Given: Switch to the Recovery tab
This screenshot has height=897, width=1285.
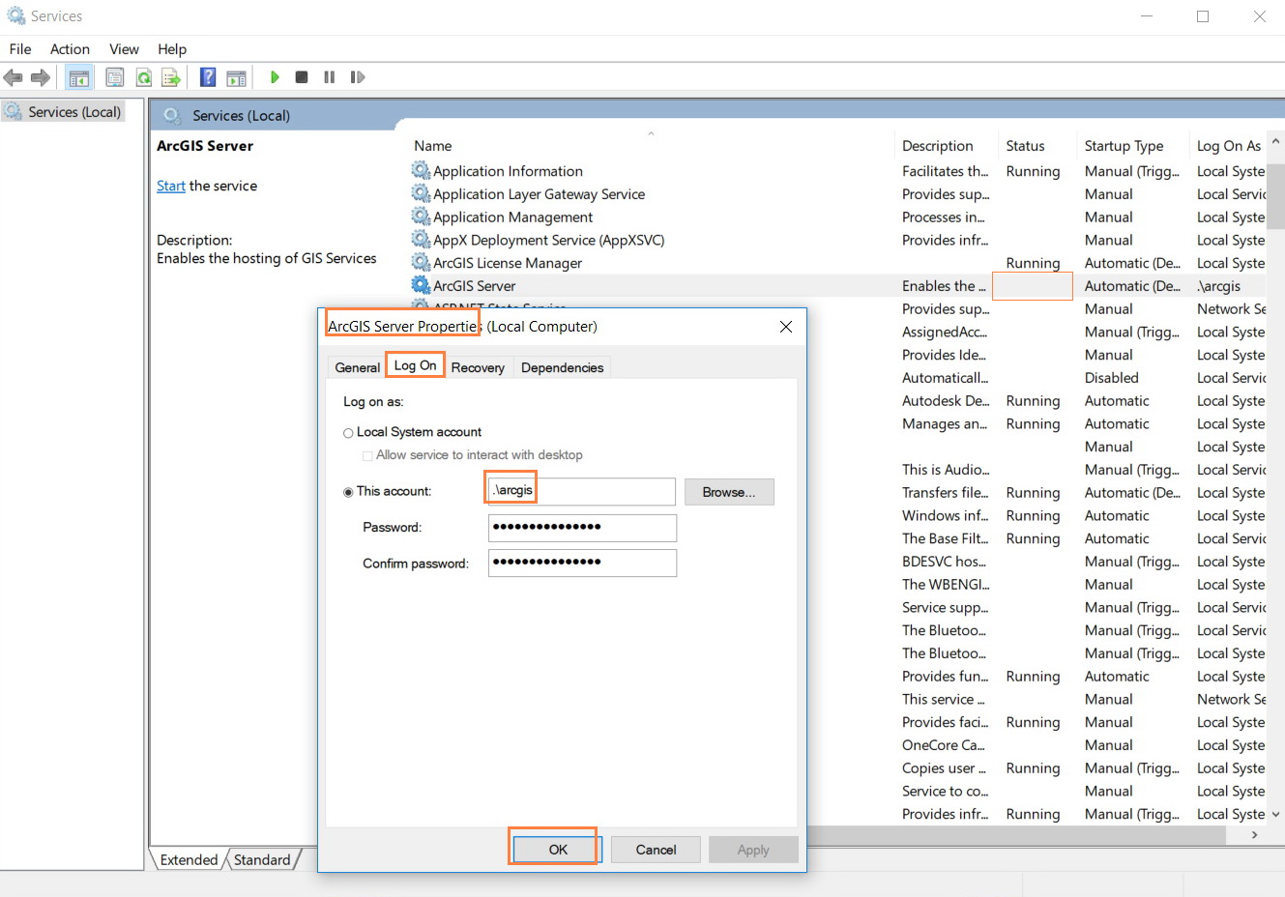Looking at the screenshot, I should click(x=478, y=367).
